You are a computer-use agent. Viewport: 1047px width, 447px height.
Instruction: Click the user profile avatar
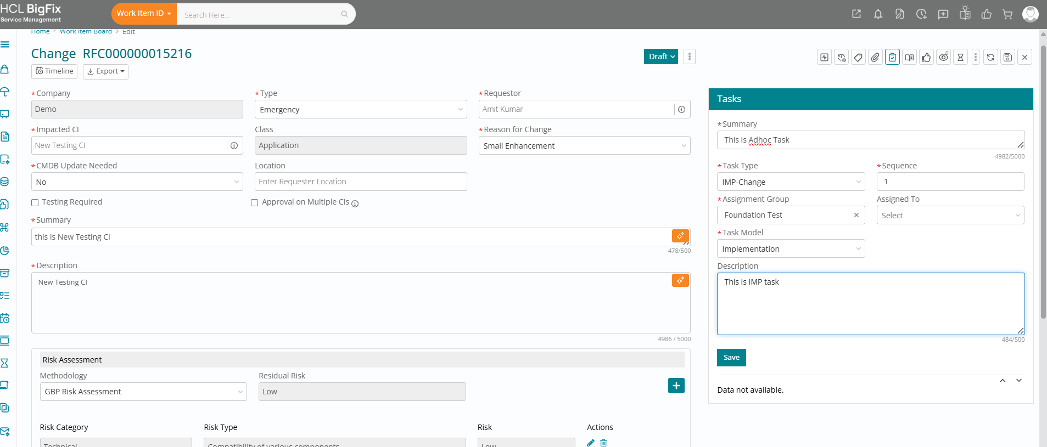[1030, 14]
